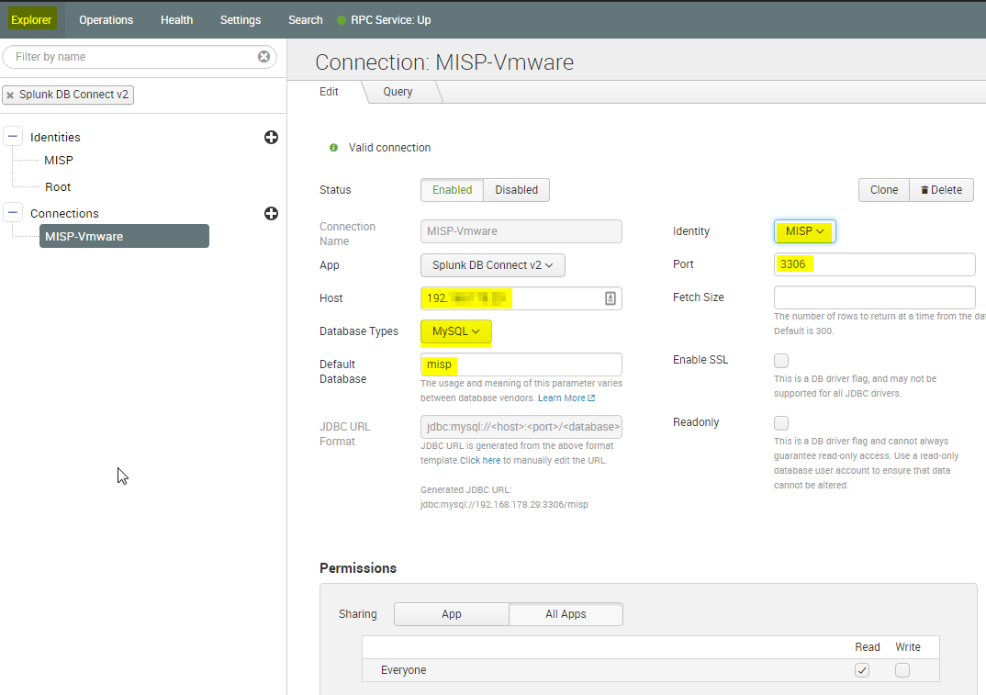Uncheck Read permission for Everyone
The width and height of the screenshot is (986, 695).
point(862,670)
